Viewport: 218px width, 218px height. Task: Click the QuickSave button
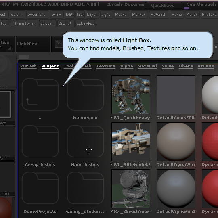[163, 6]
